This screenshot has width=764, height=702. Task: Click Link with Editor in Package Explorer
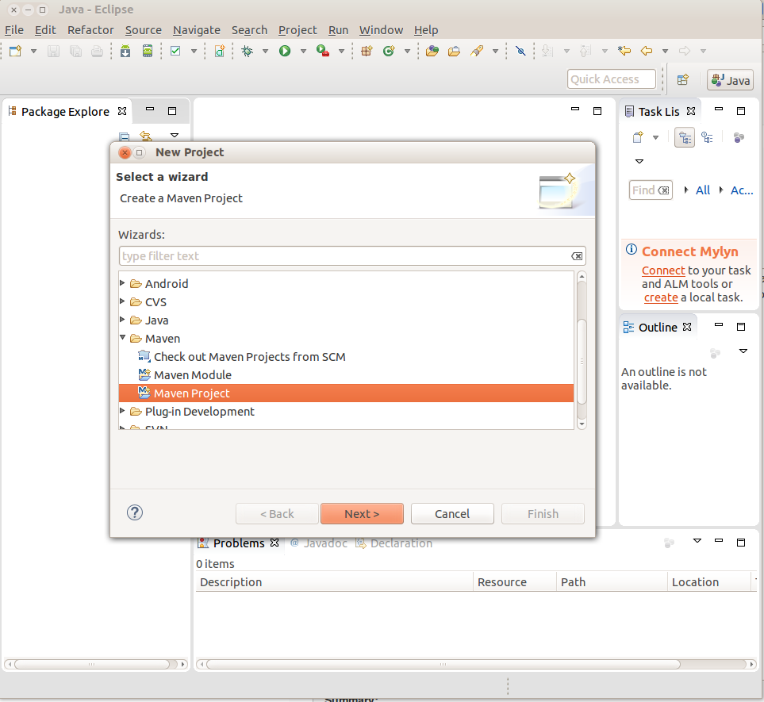click(146, 136)
